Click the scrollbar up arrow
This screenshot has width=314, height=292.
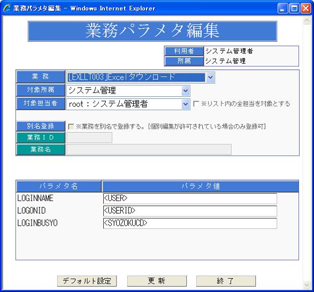pos(307,20)
